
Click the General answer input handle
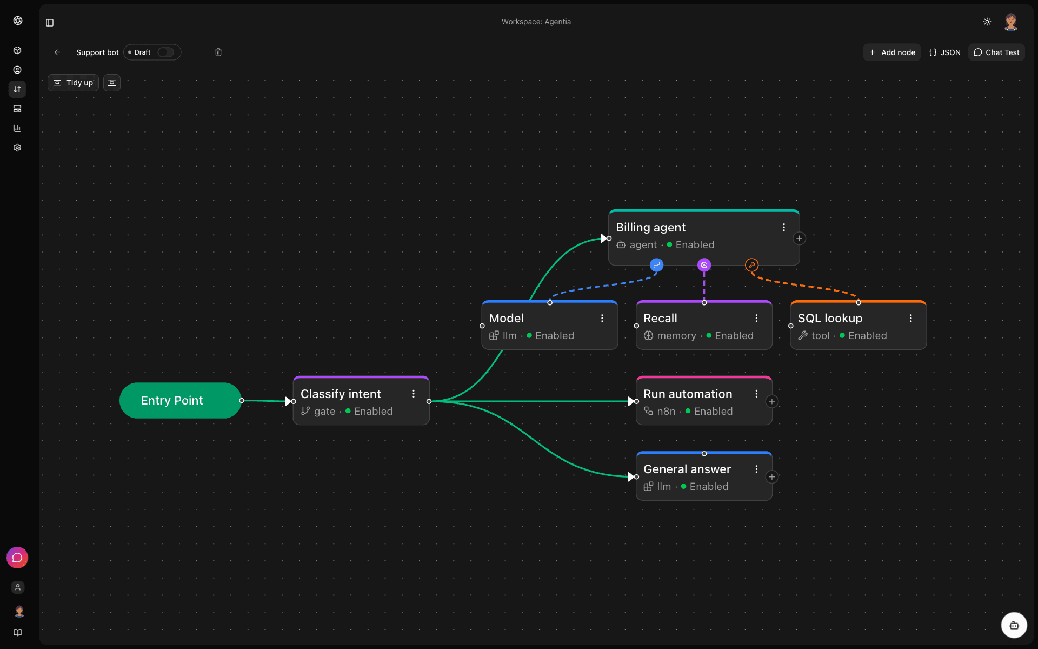point(636,477)
